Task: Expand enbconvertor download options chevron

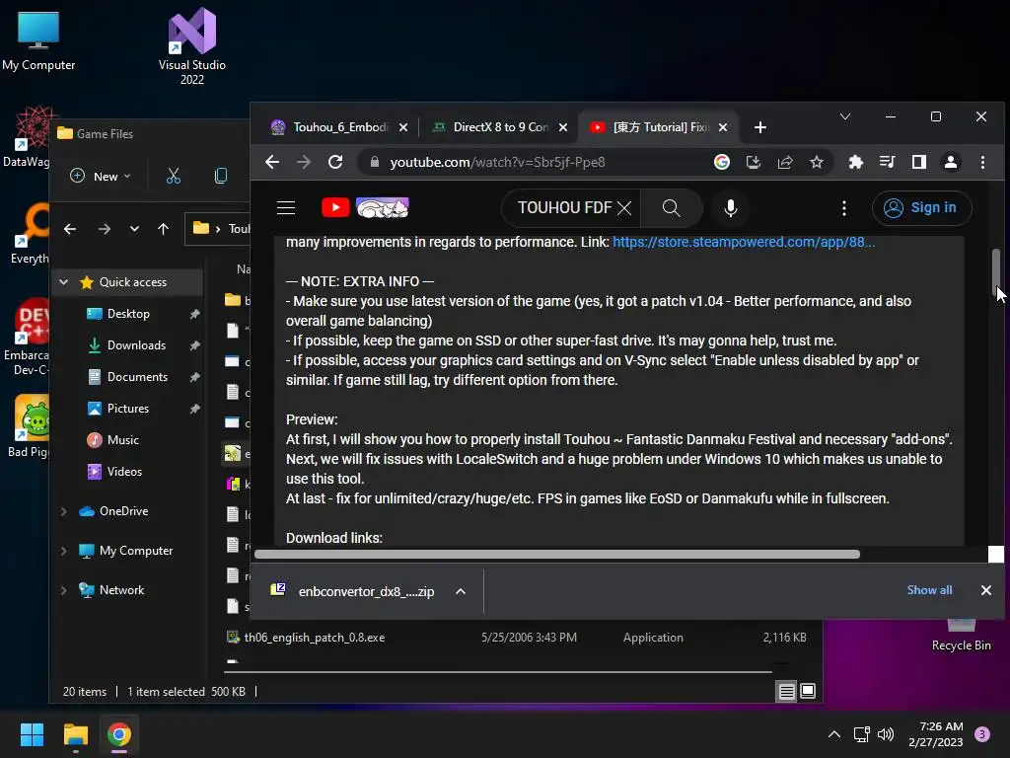Action: tap(461, 591)
